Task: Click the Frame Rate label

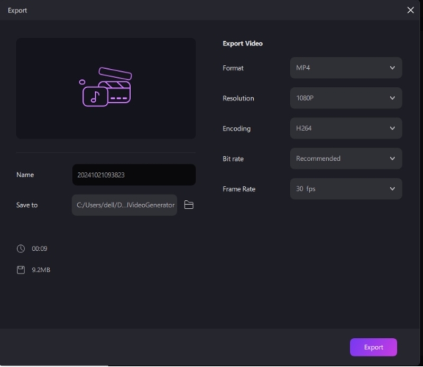Action: pos(238,189)
